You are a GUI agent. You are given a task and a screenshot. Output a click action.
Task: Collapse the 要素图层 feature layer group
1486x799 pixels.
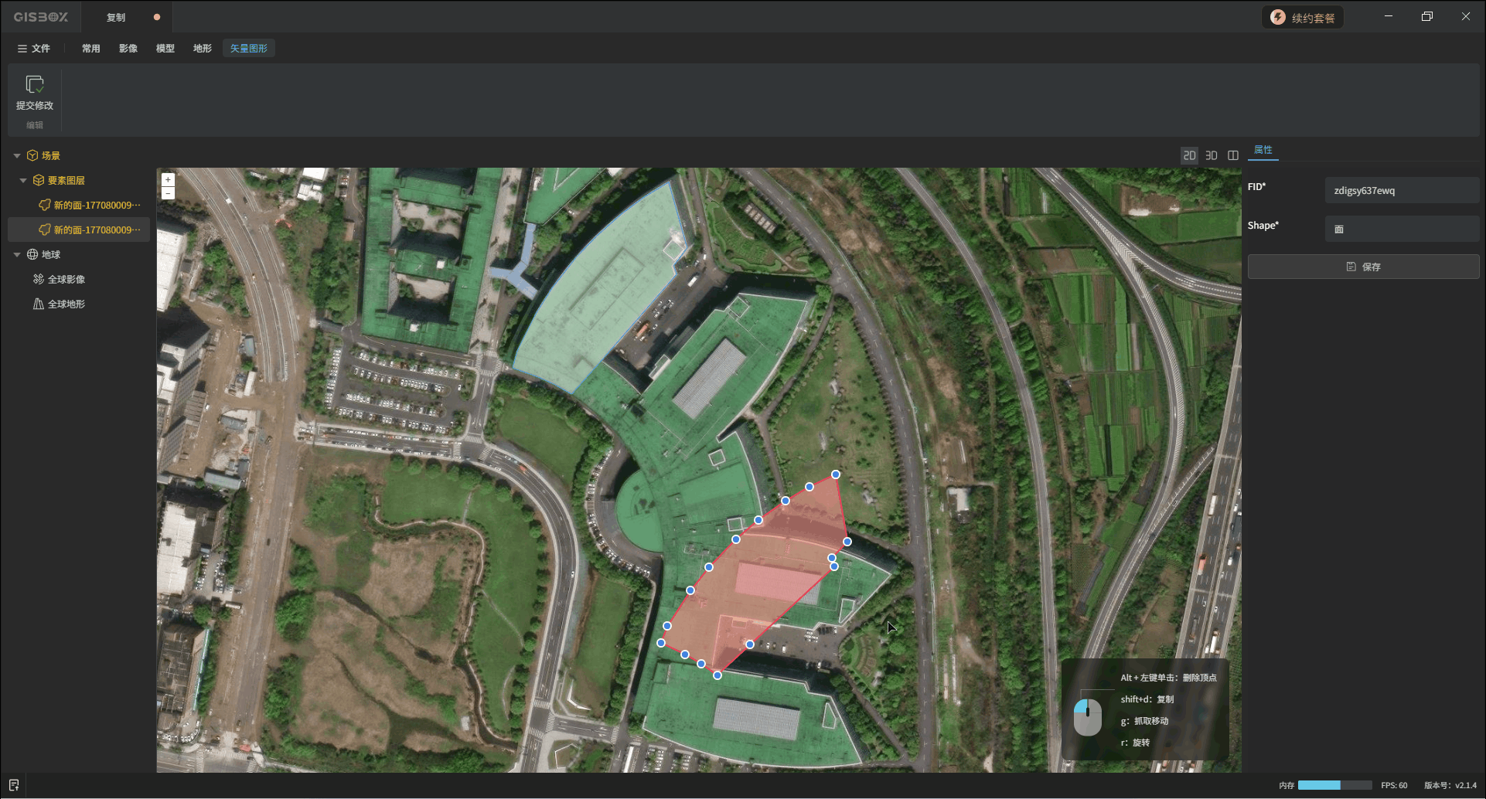(23, 180)
